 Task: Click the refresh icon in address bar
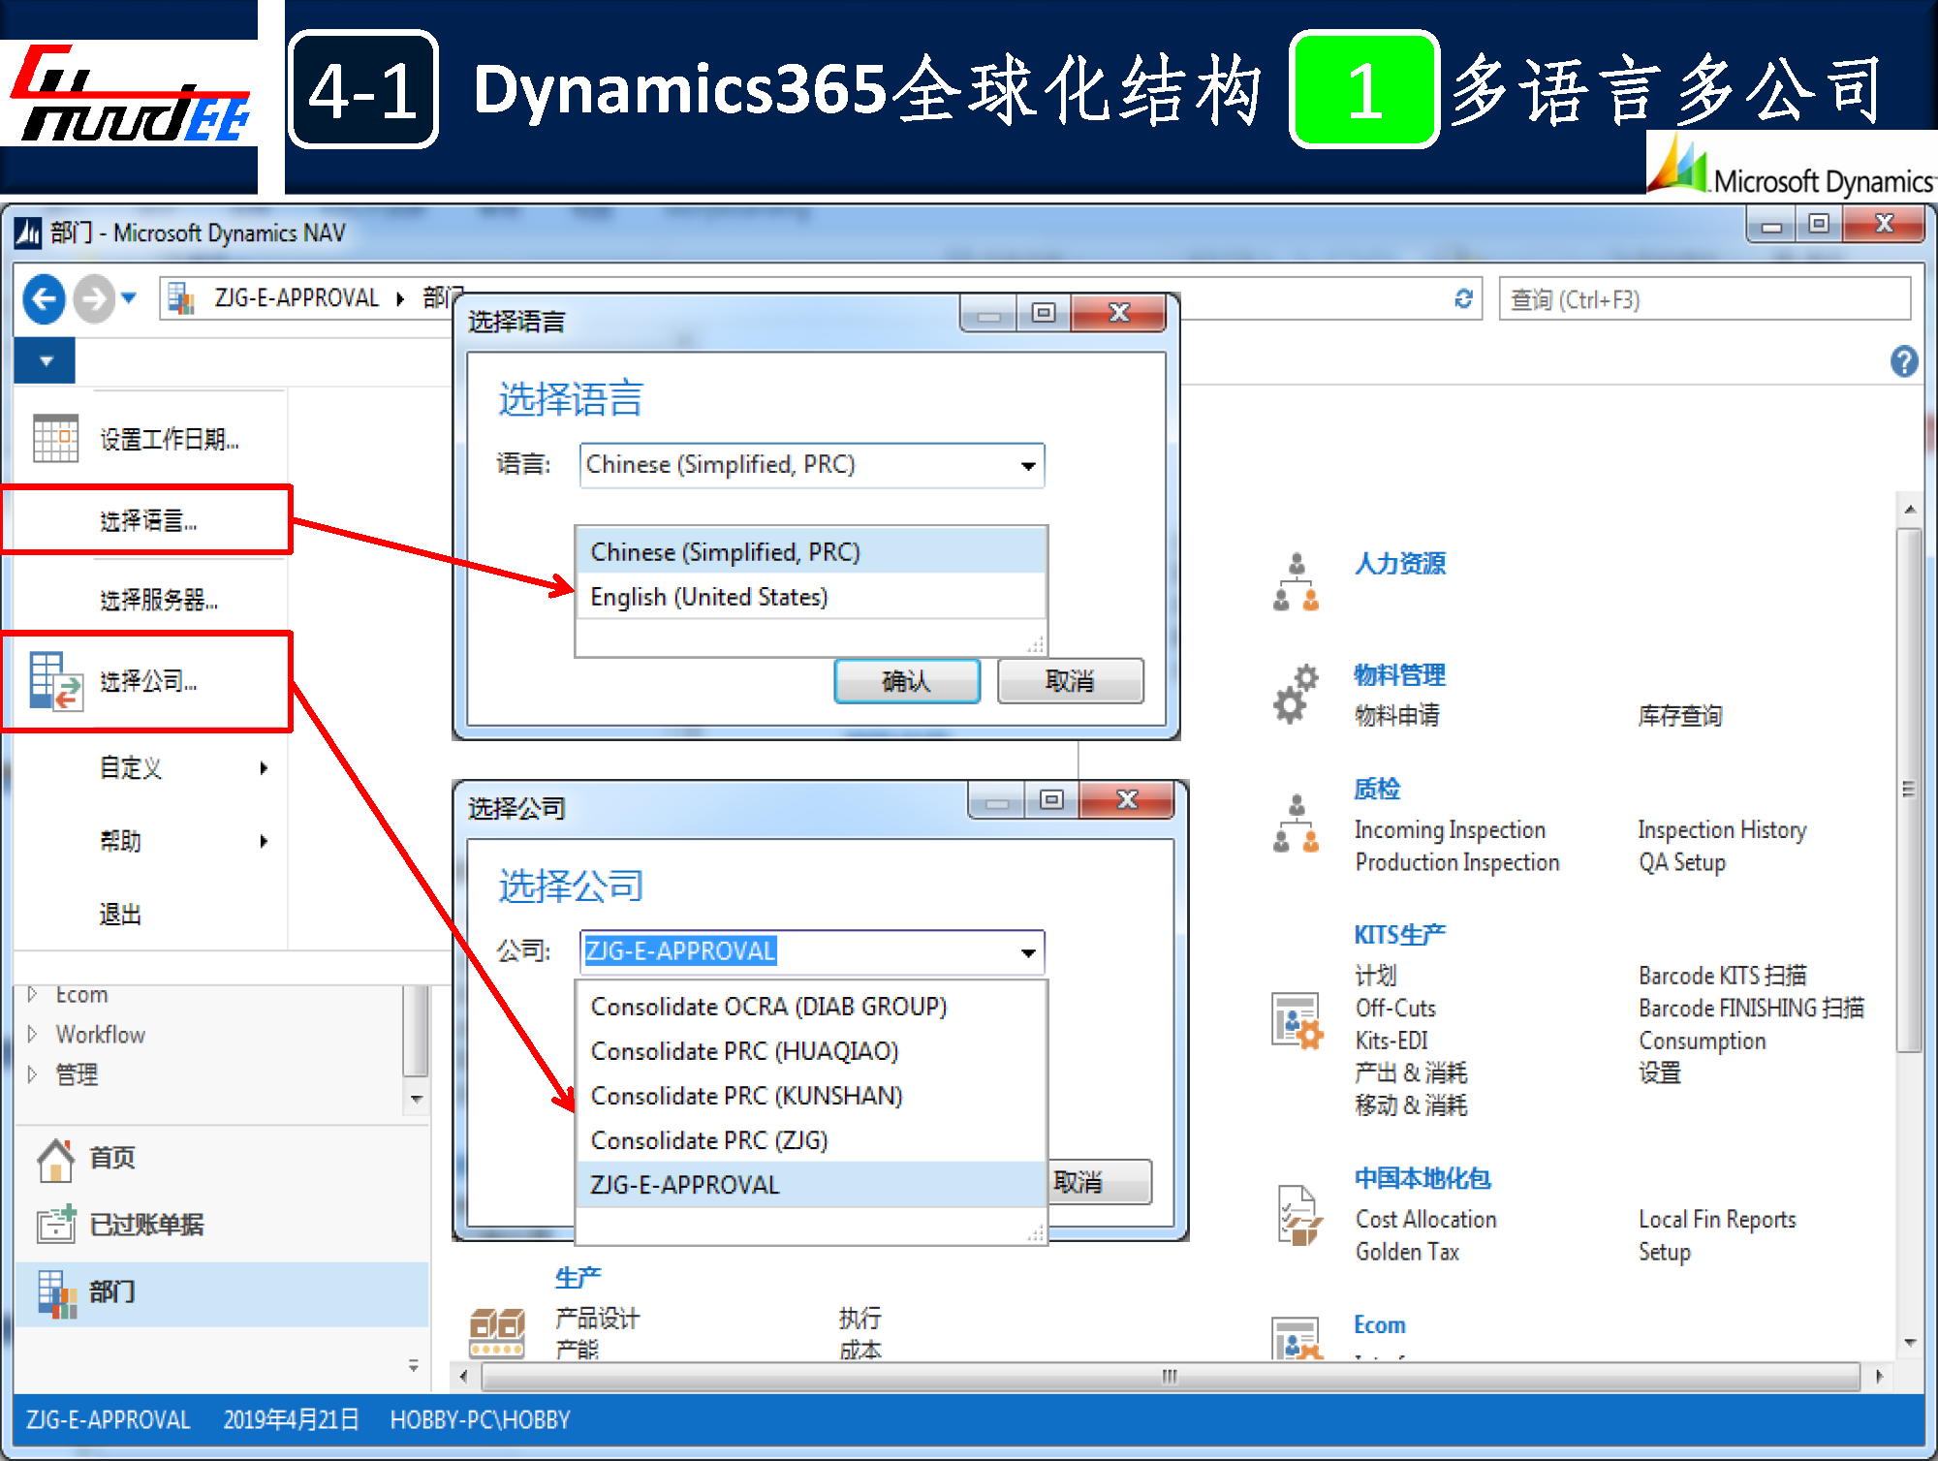pos(1463,299)
